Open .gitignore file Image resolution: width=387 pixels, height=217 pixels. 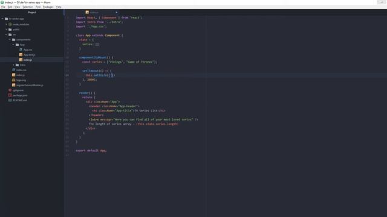pyautogui.click(x=18, y=90)
